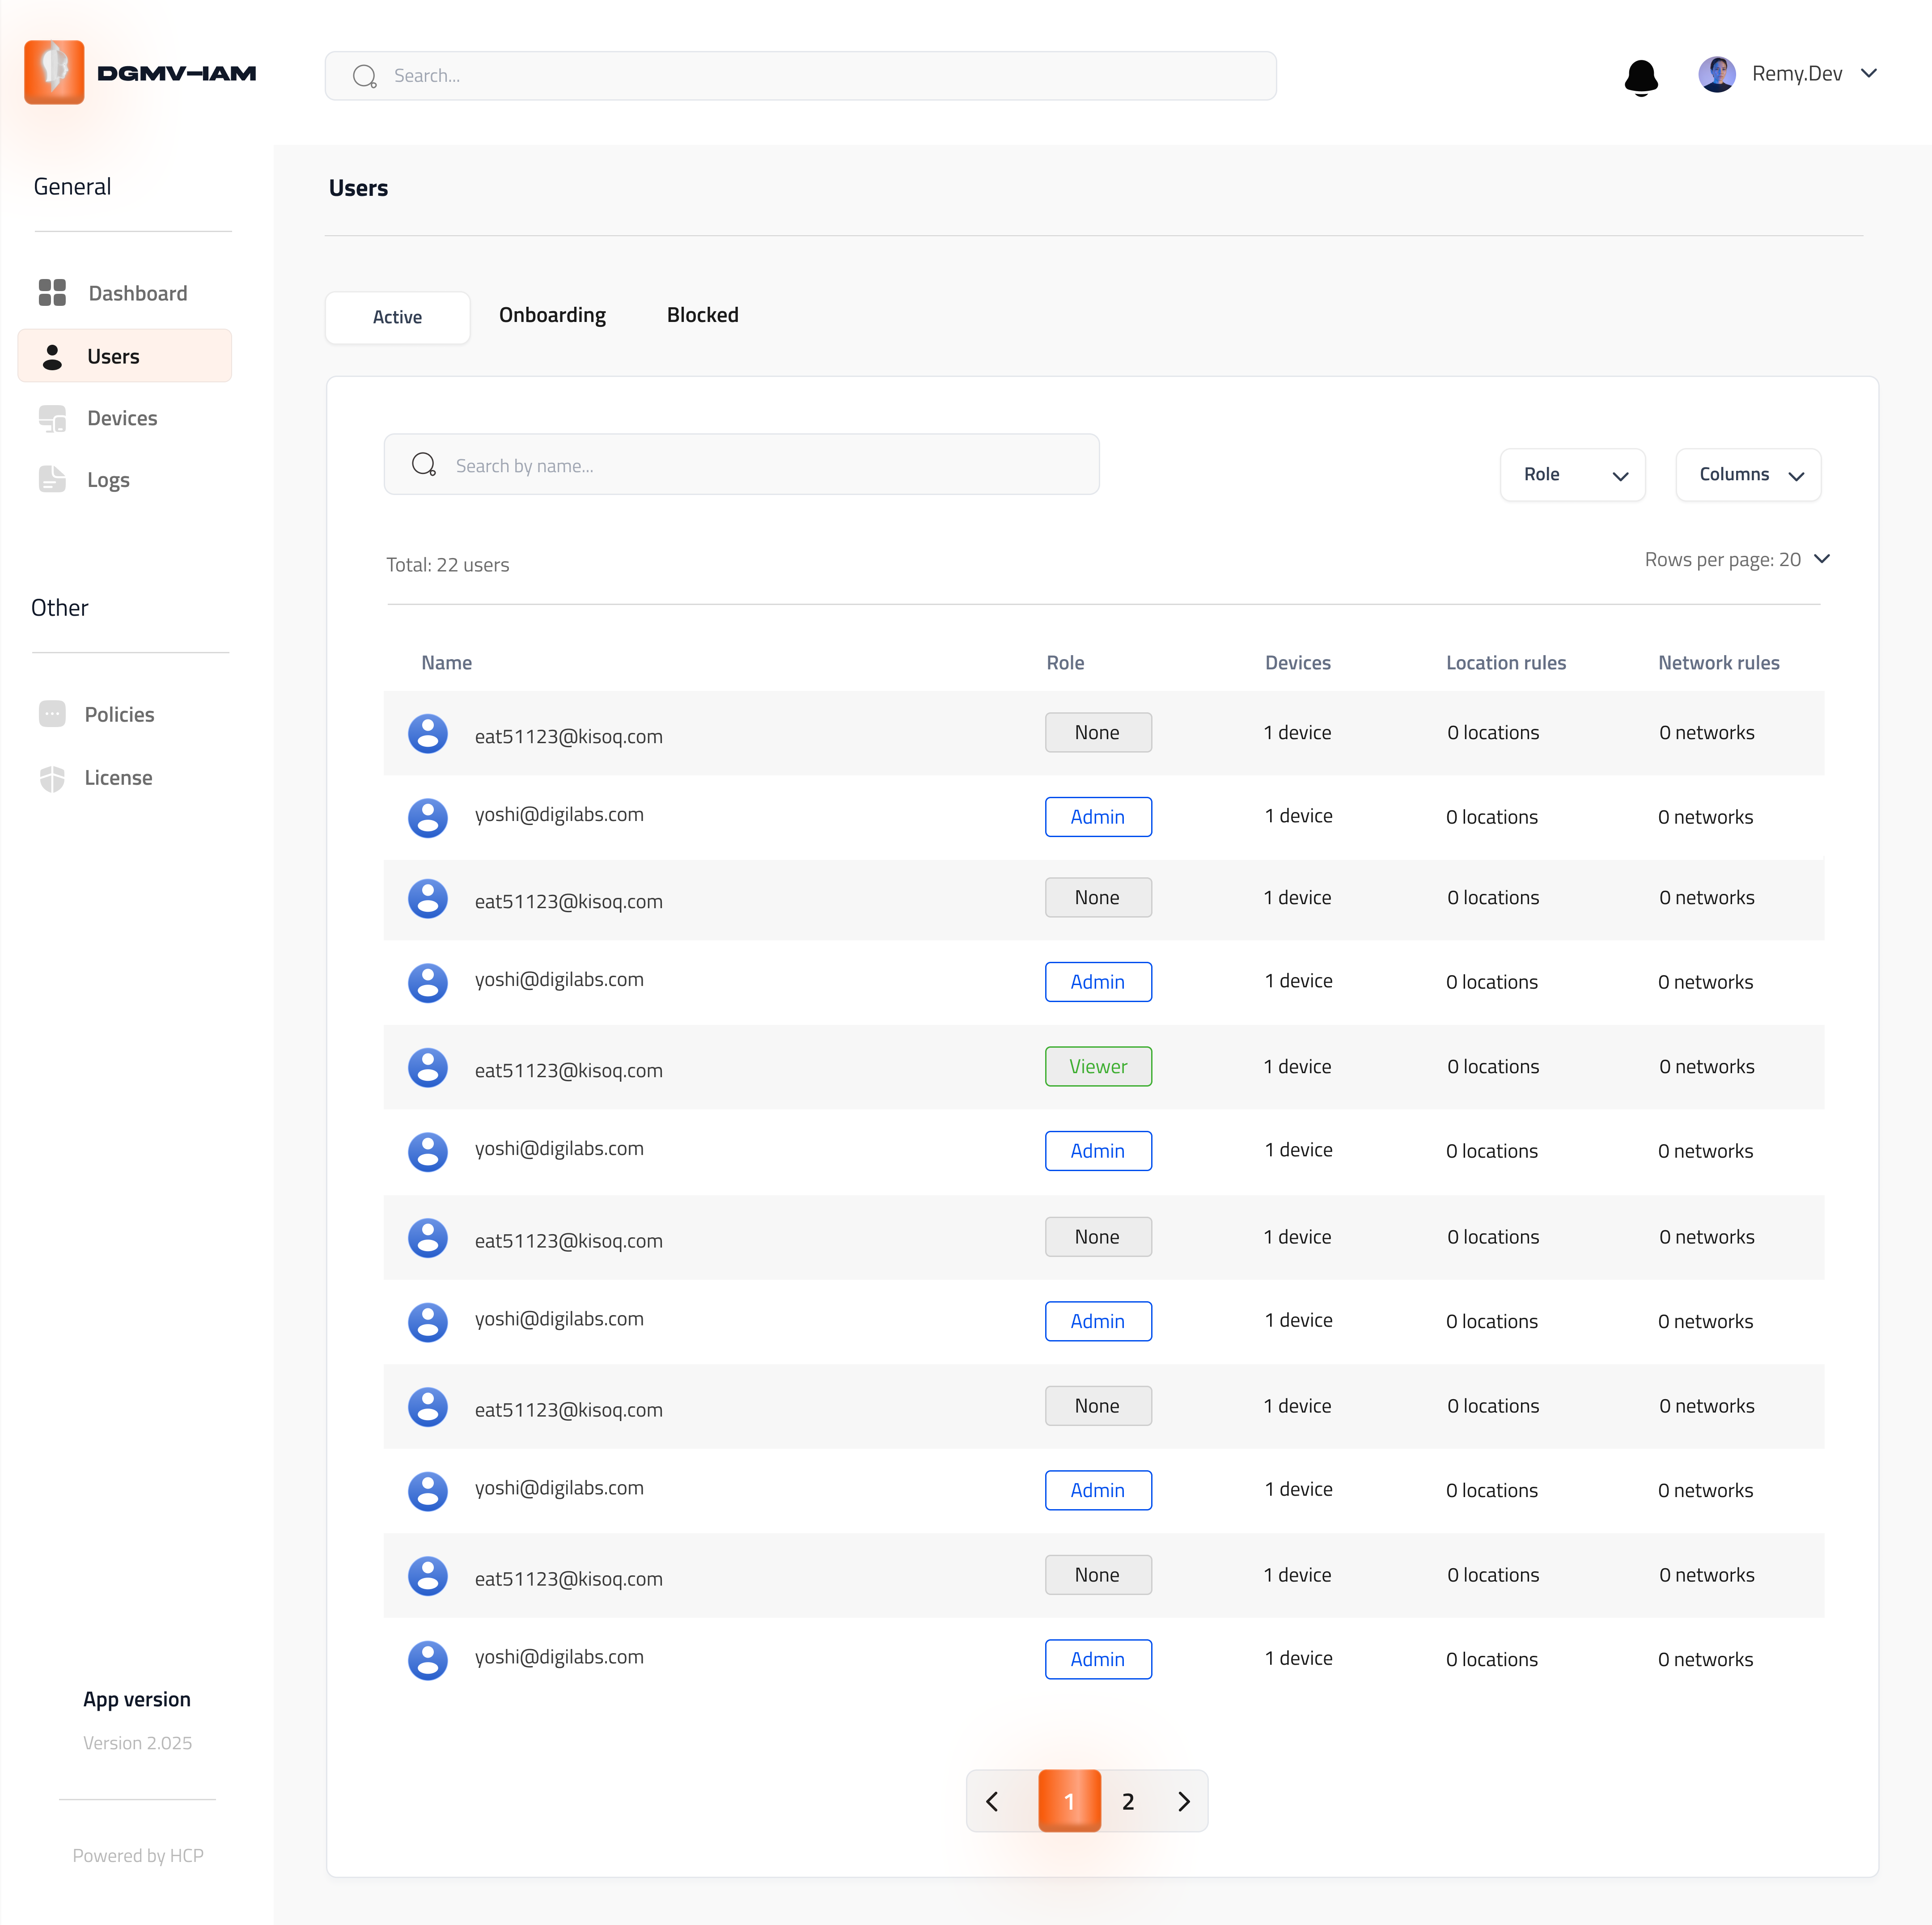Open the notifications bell

1641,77
